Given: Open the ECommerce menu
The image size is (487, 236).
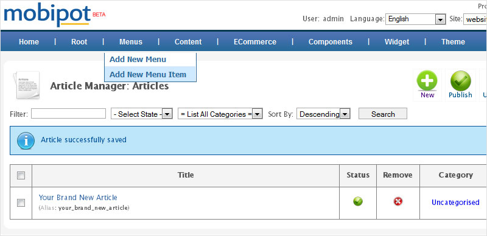Looking at the screenshot, I should [255, 42].
